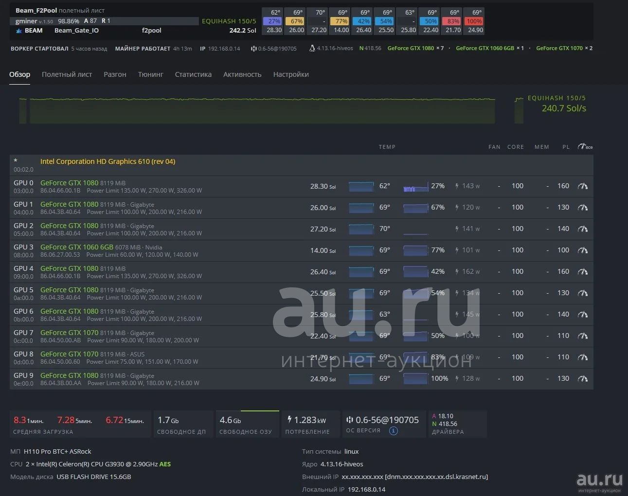Open the Разгон tab
This screenshot has height=496, width=628.
115,74
